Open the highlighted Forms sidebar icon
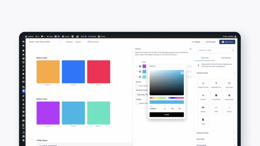 (x=23, y=91)
